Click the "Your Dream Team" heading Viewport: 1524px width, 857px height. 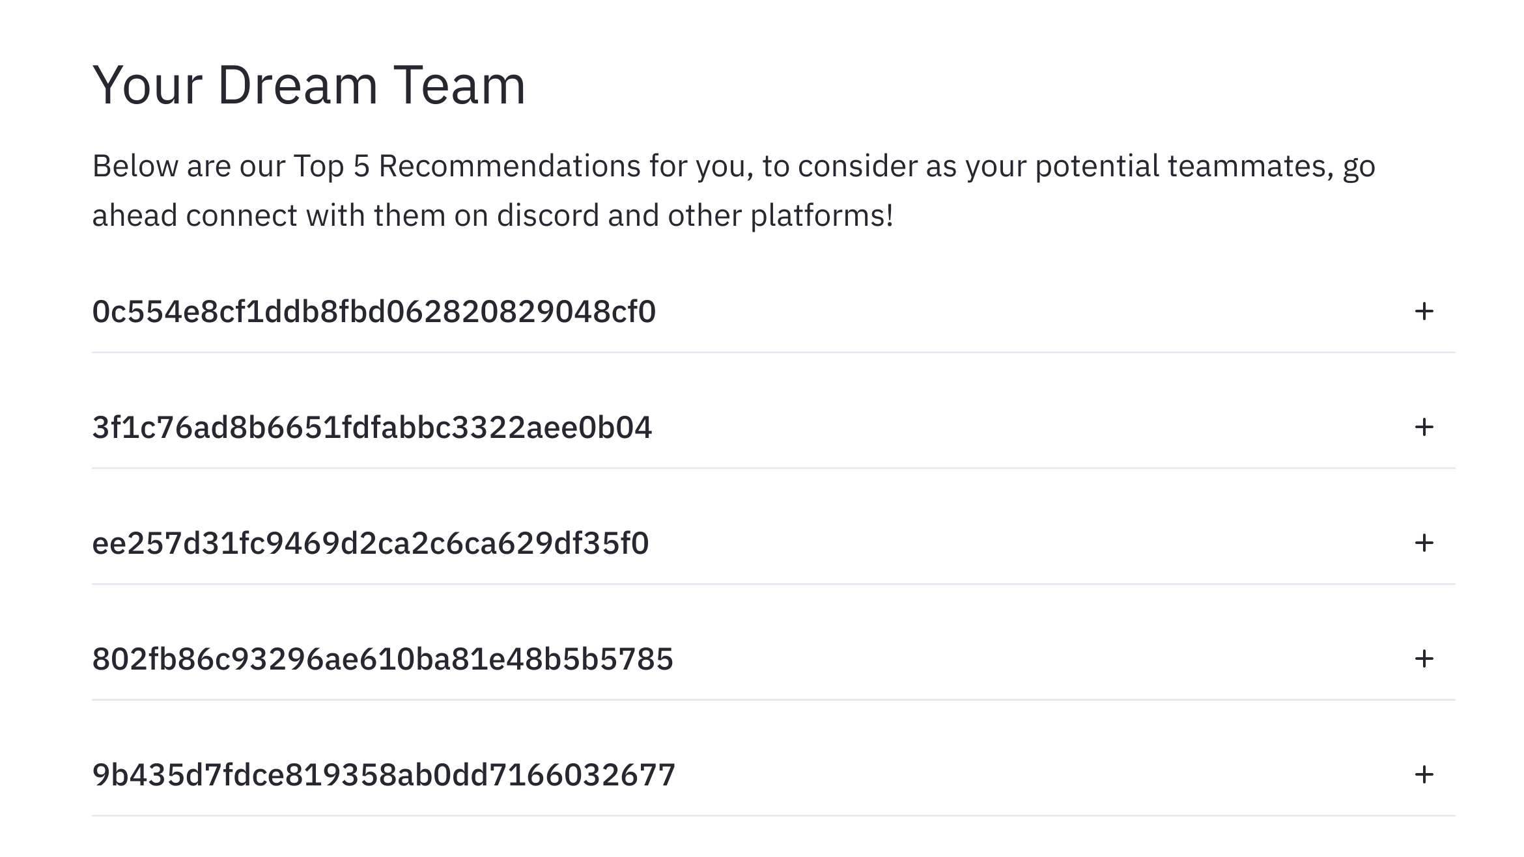(309, 85)
